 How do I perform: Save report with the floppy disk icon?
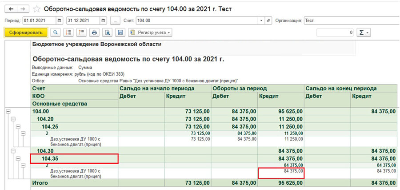(x=120, y=32)
